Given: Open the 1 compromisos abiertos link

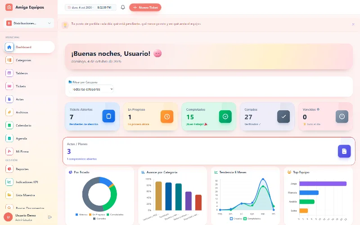Looking at the screenshot, I should [82, 159].
